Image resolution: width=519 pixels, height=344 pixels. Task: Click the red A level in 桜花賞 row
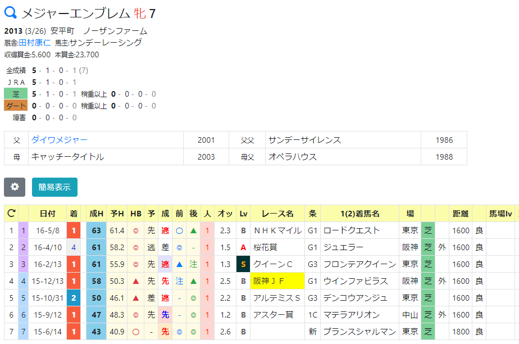pyautogui.click(x=243, y=247)
